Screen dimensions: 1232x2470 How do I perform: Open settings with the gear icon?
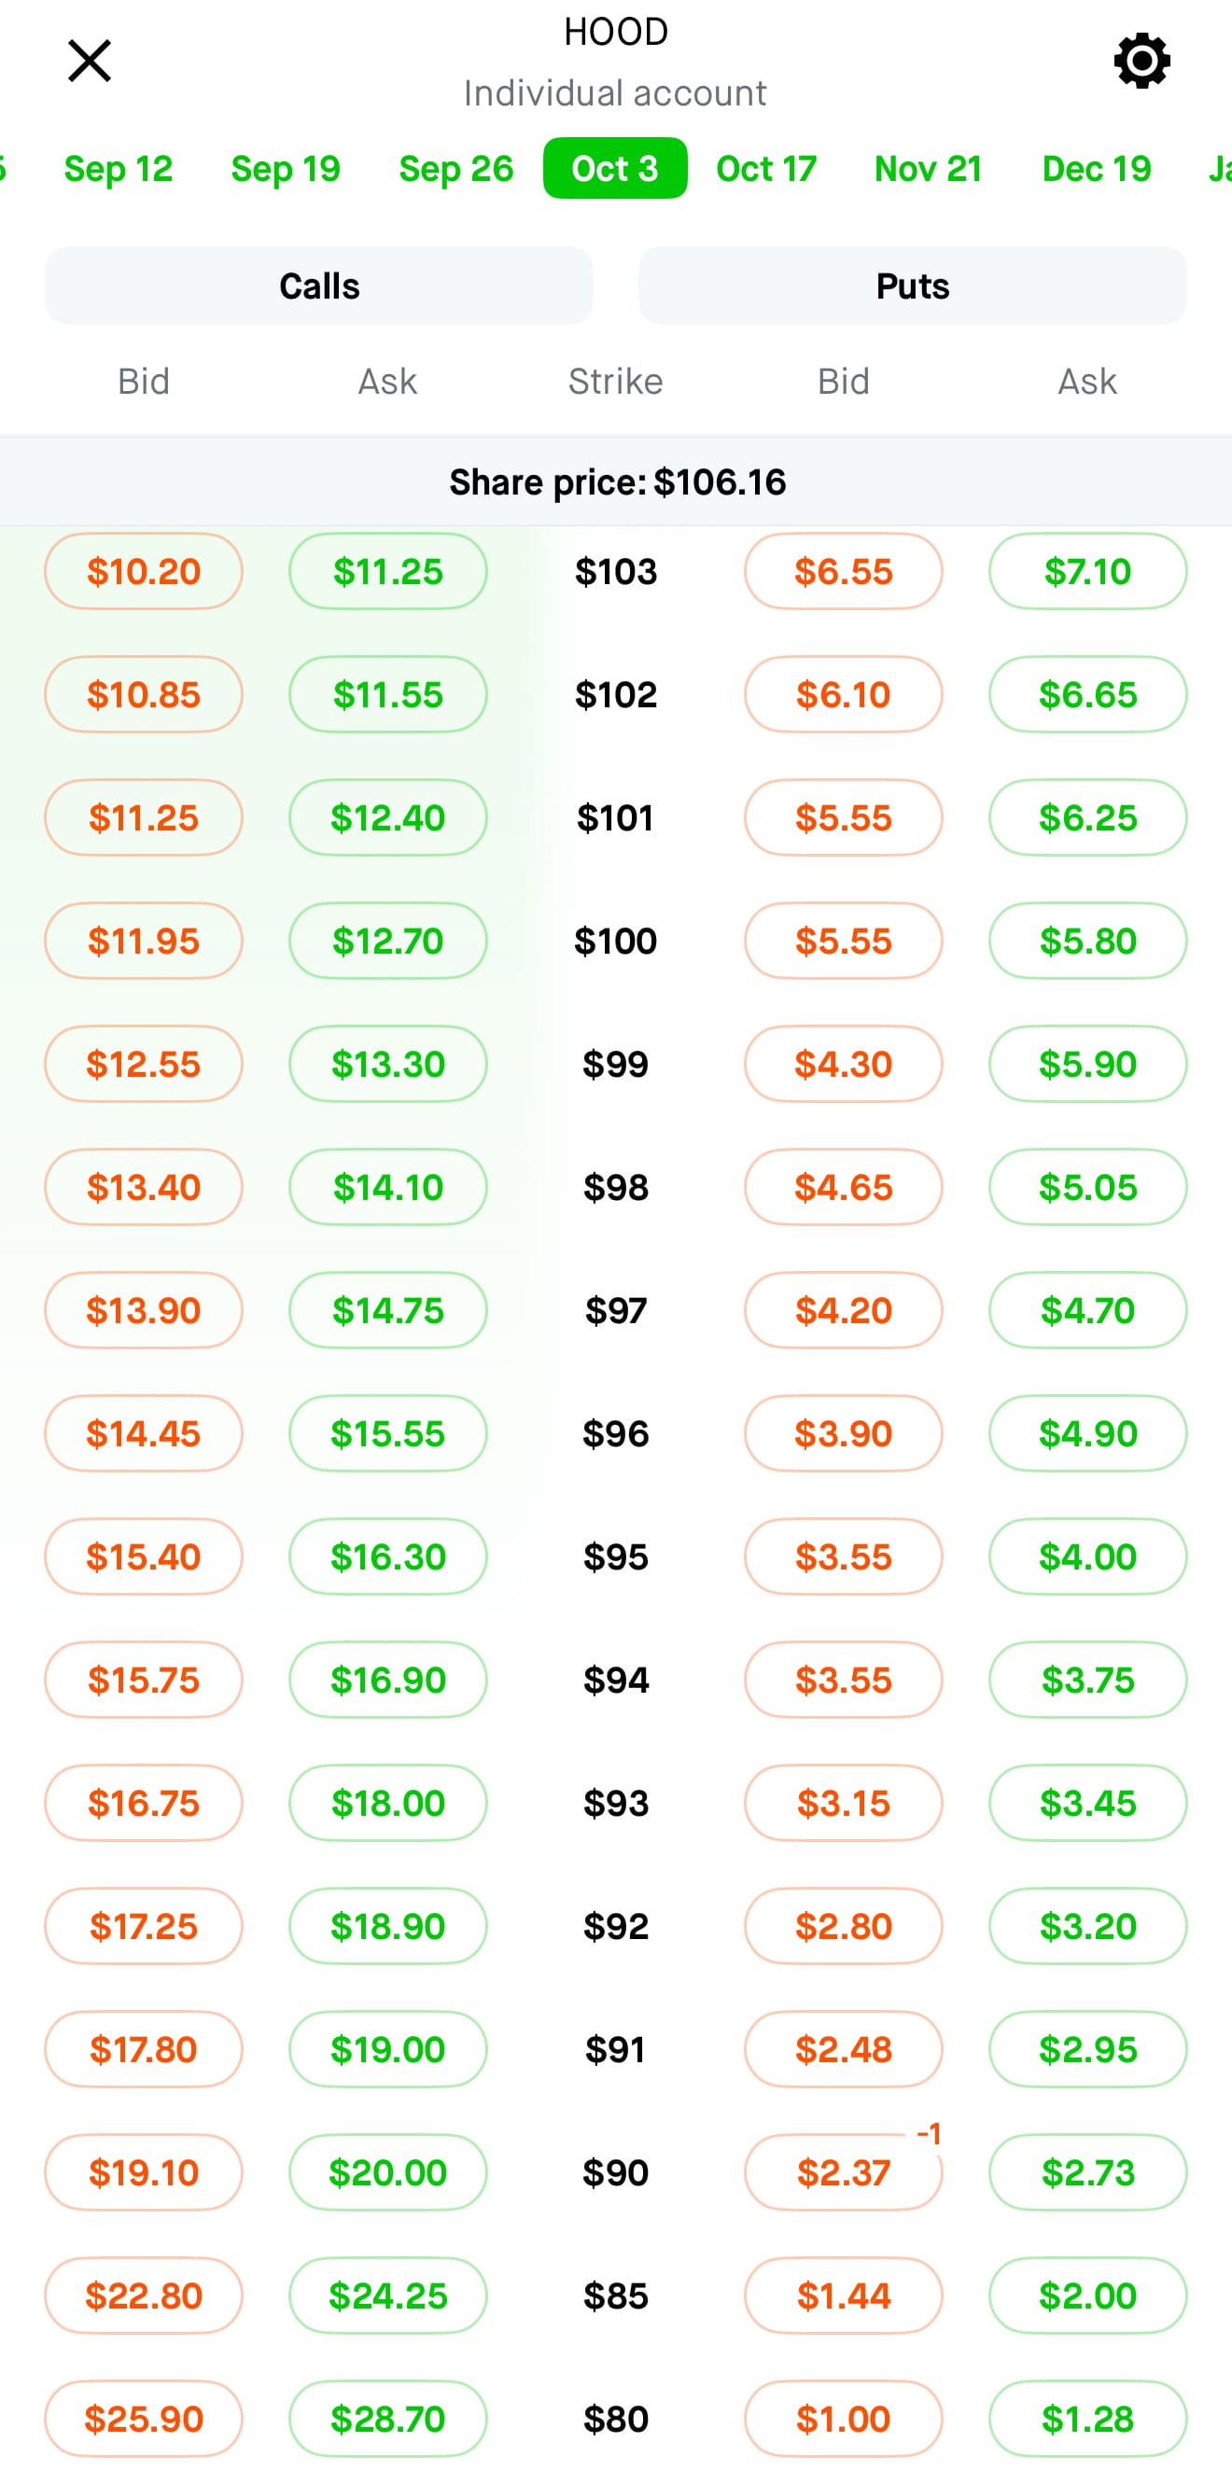[x=1141, y=62]
